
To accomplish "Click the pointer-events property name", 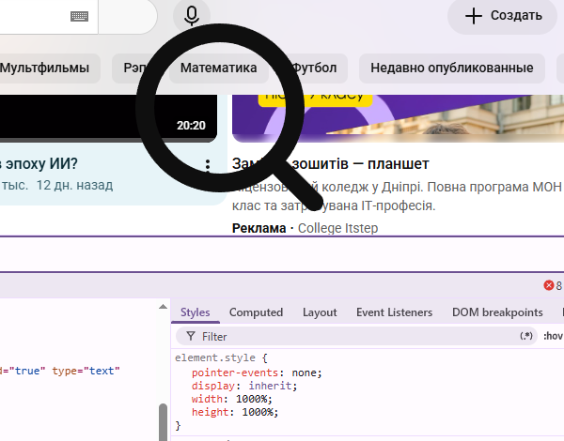I will tap(235, 373).
